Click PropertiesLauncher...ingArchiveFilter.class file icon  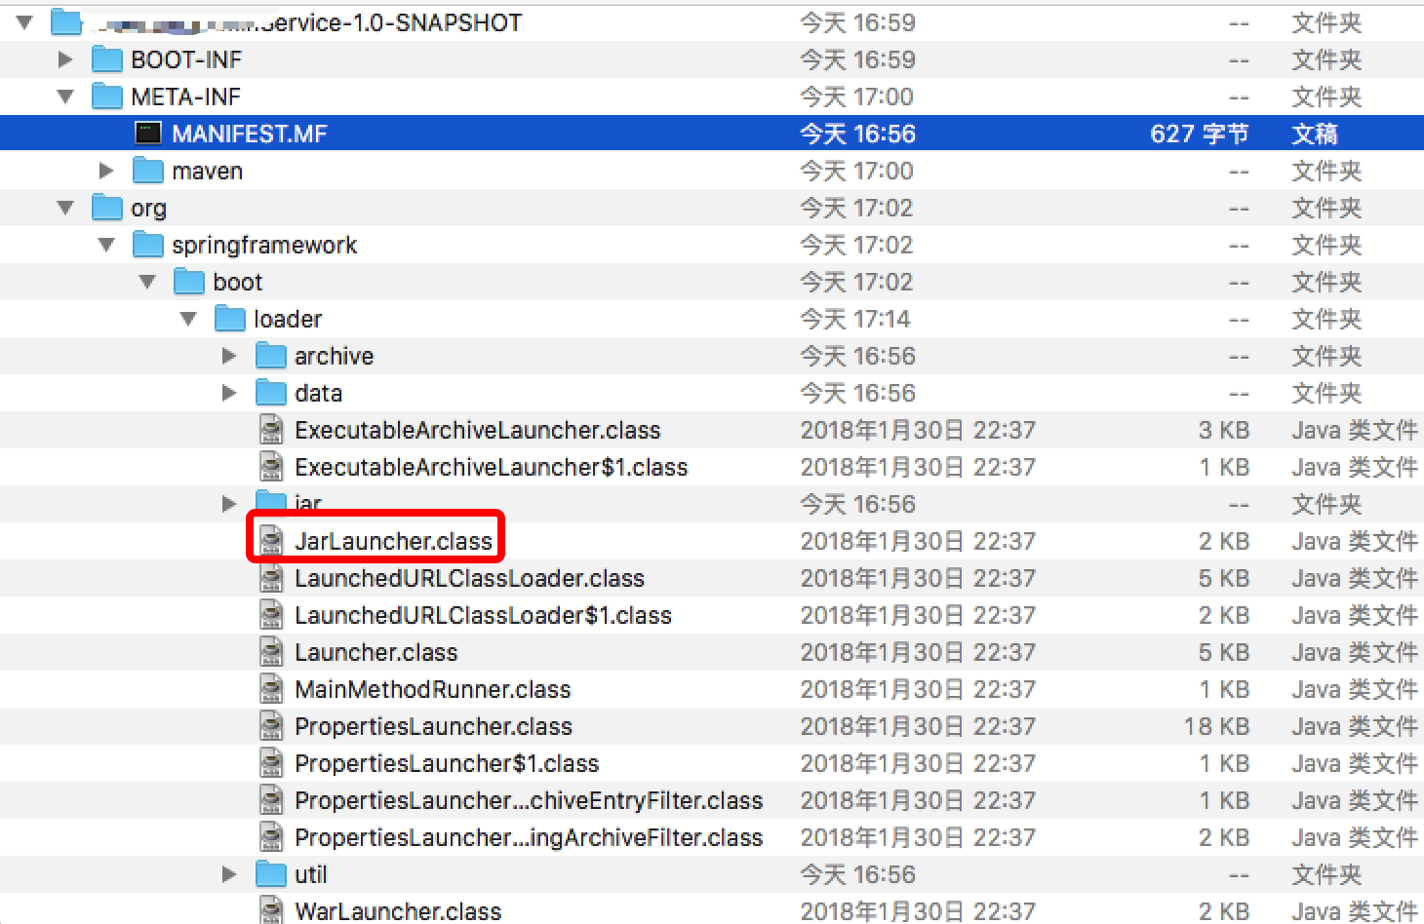point(271,837)
